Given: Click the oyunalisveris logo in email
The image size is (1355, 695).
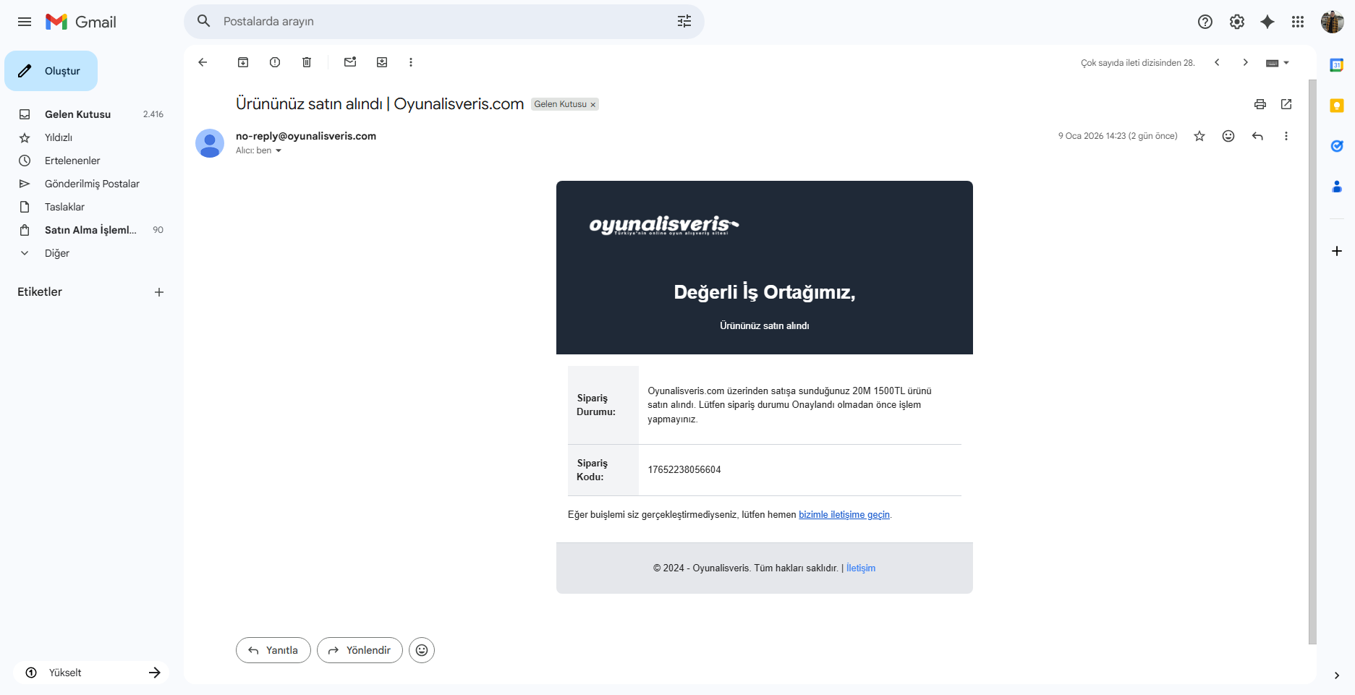Looking at the screenshot, I should 664,226.
